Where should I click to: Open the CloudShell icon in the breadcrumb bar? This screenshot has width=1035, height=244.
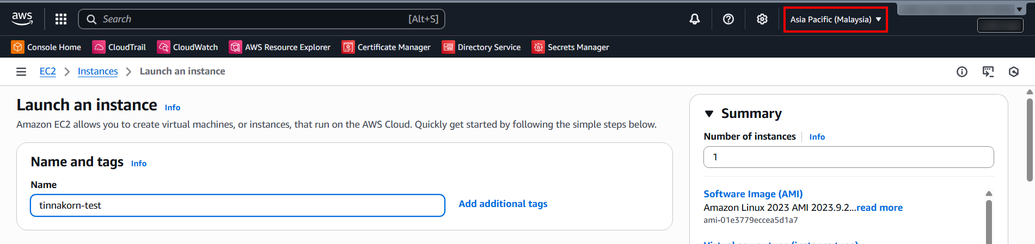(x=988, y=72)
